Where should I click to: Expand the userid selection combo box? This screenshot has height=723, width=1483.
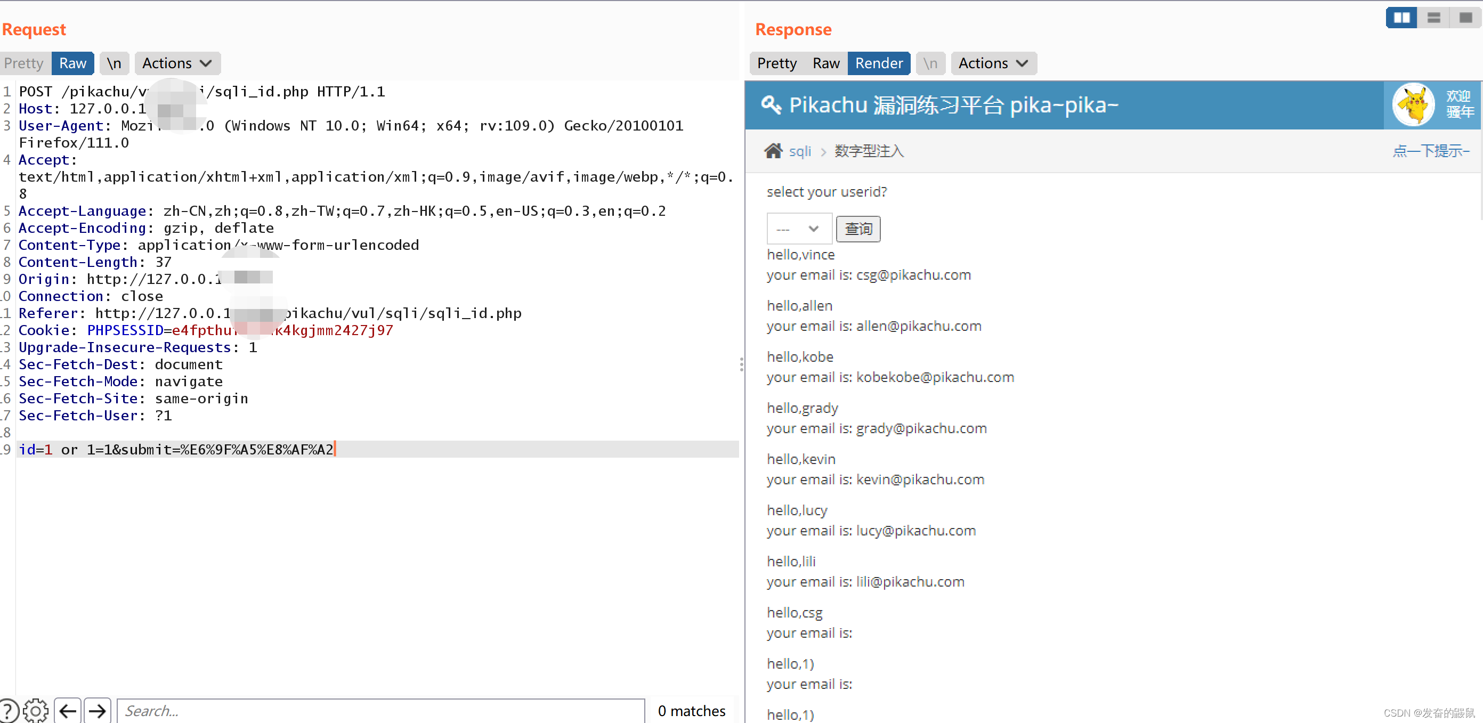click(x=799, y=229)
